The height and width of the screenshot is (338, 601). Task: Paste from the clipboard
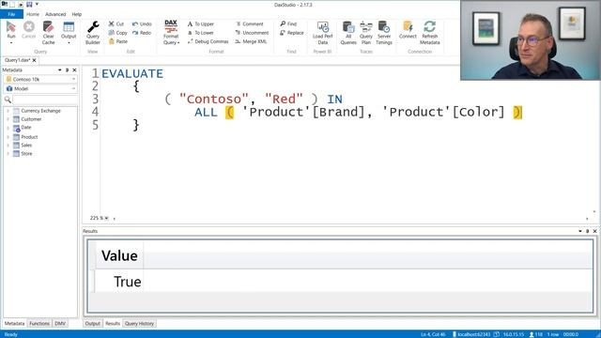tap(118, 41)
